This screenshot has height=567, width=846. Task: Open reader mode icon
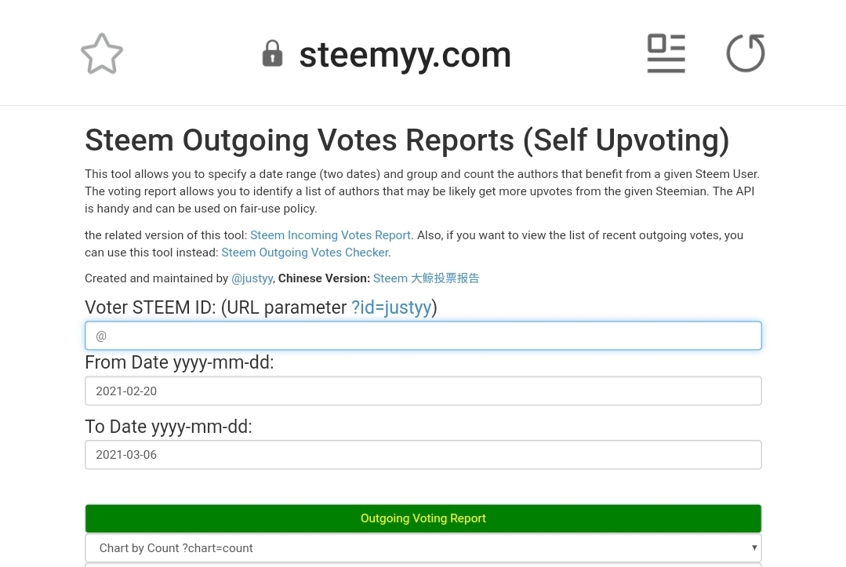pos(666,53)
